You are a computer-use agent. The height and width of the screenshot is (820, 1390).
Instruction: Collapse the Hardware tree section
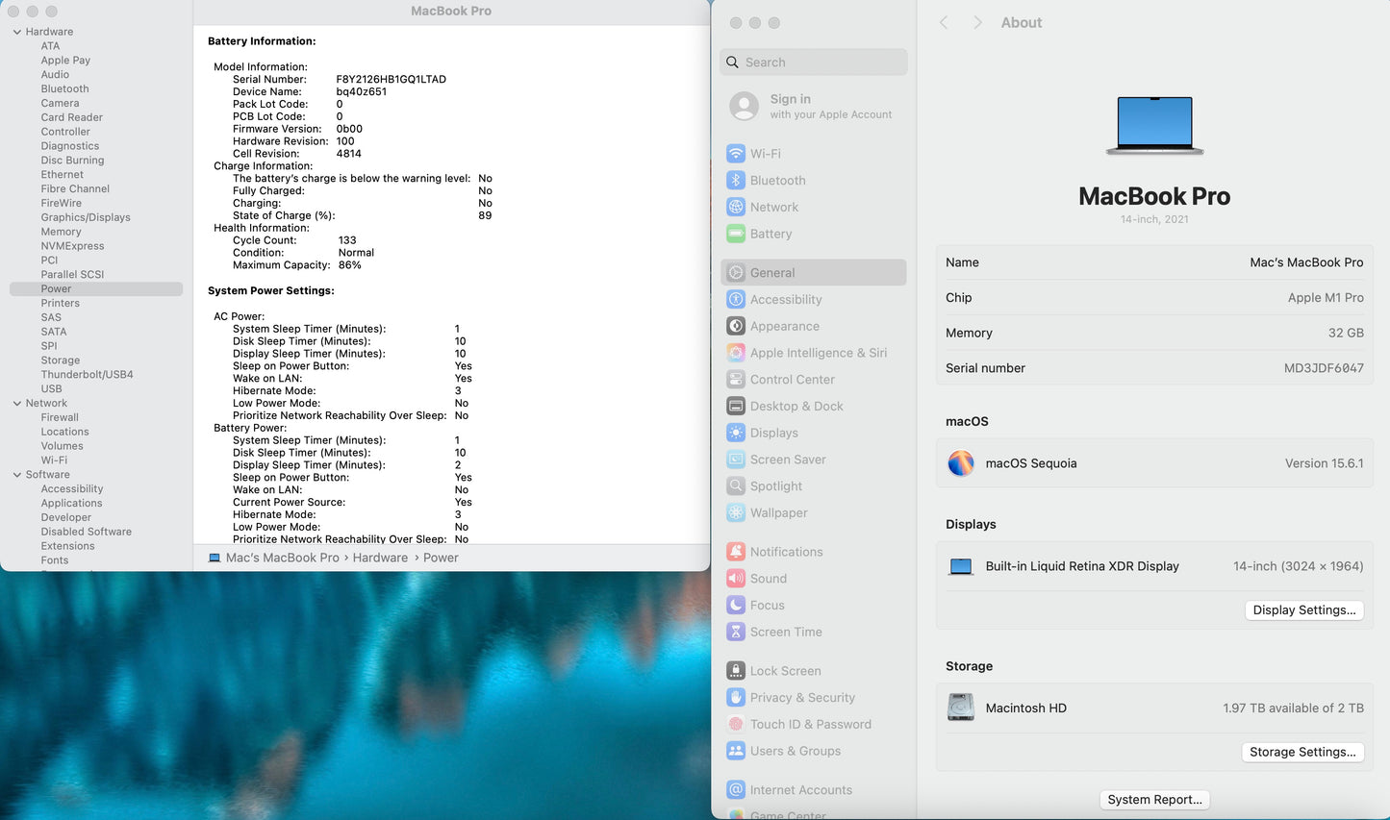click(x=17, y=32)
